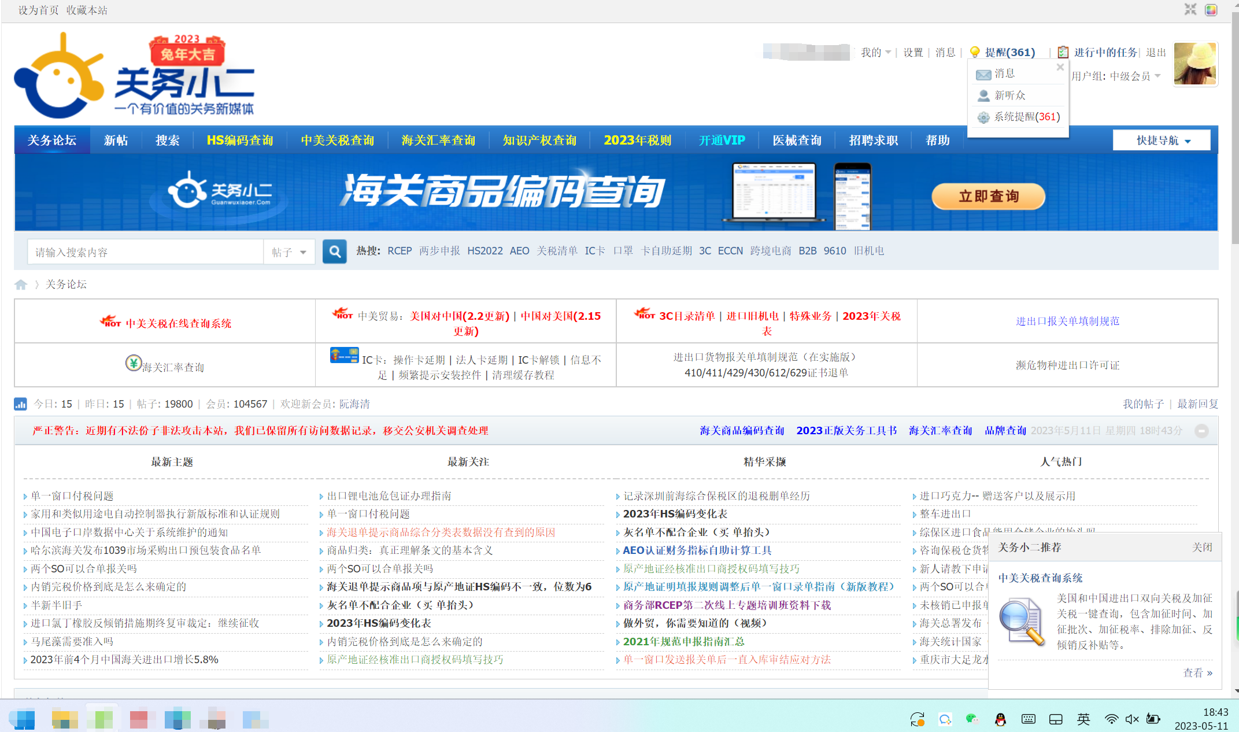
Task: Select 开通VIP in the navigation bar
Action: (x=722, y=141)
